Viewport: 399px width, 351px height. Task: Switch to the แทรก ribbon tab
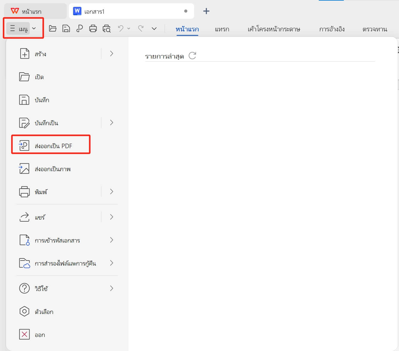222,29
